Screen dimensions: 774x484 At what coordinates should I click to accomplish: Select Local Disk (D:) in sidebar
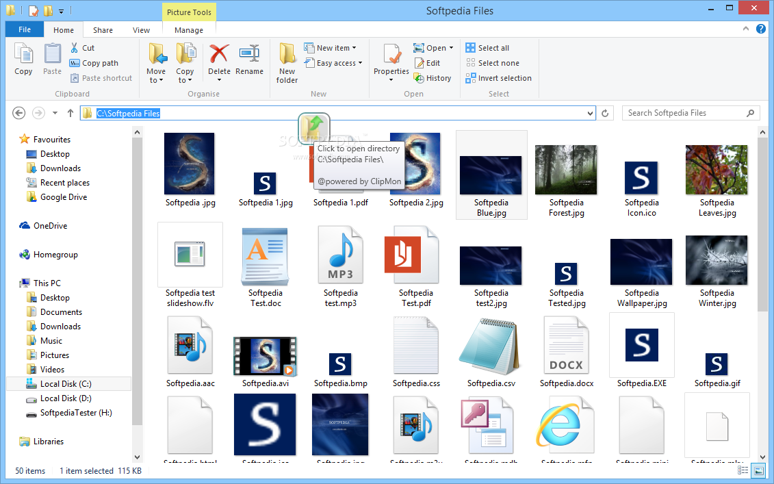point(66,398)
